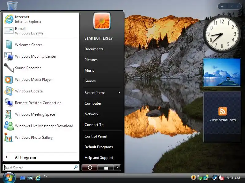Add a gadget with the plus button
The image size is (245, 183).
click(222, 6)
